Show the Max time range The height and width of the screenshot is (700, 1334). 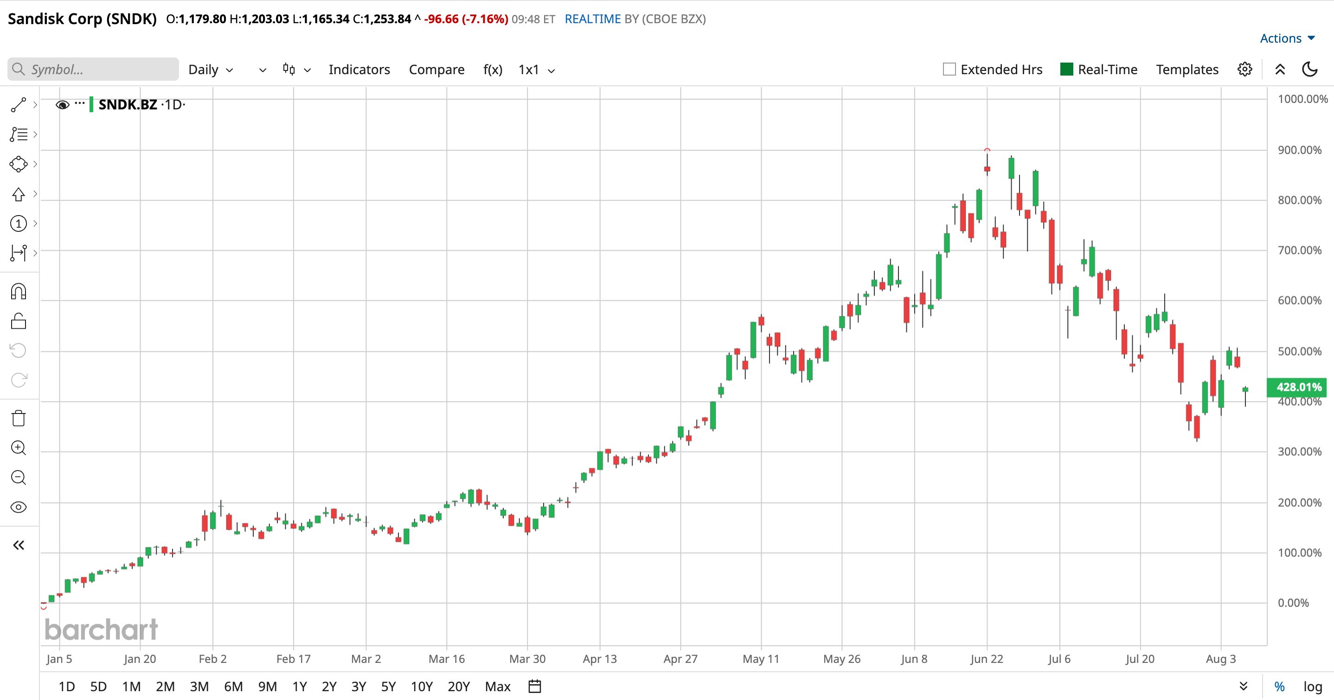pos(498,687)
